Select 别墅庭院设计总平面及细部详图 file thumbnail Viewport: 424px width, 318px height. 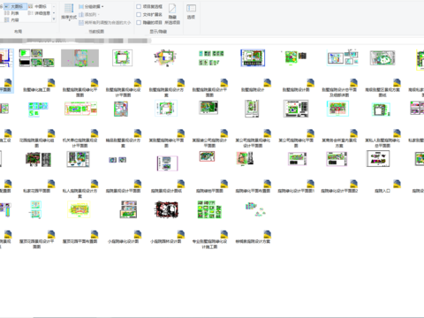(x=343, y=57)
